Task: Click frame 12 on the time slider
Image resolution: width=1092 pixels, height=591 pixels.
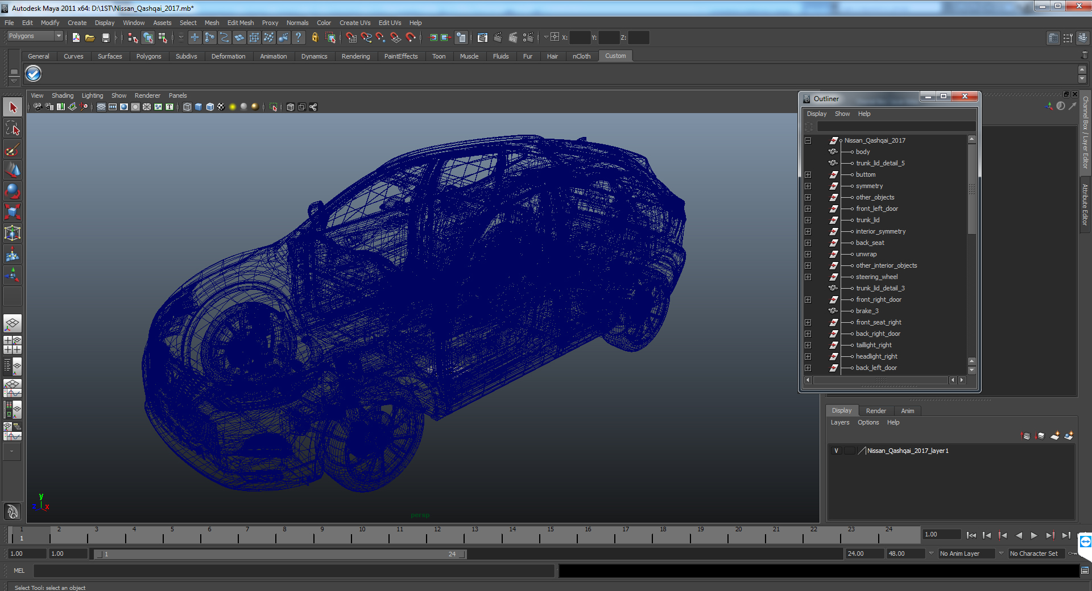Action: [x=437, y=535]
